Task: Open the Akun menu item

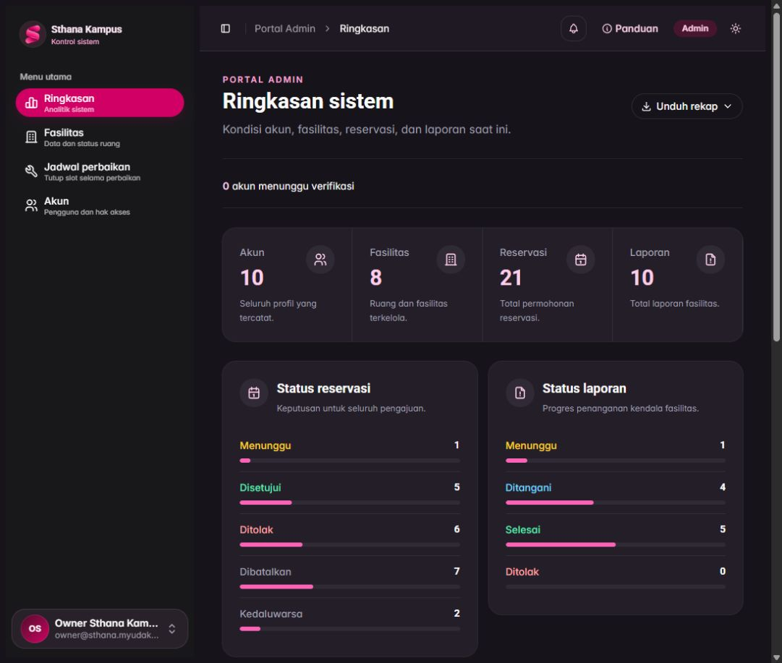Action: click(100, 206)
